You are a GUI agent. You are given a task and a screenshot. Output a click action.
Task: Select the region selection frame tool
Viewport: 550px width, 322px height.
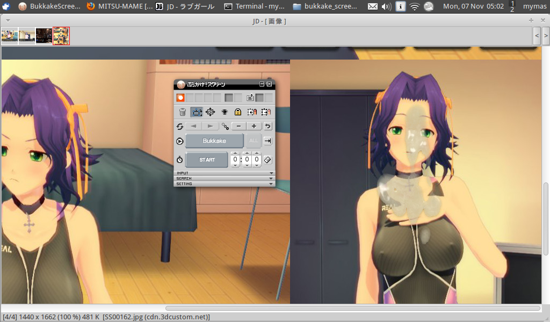pyautogui.click(x=197, y=112)
